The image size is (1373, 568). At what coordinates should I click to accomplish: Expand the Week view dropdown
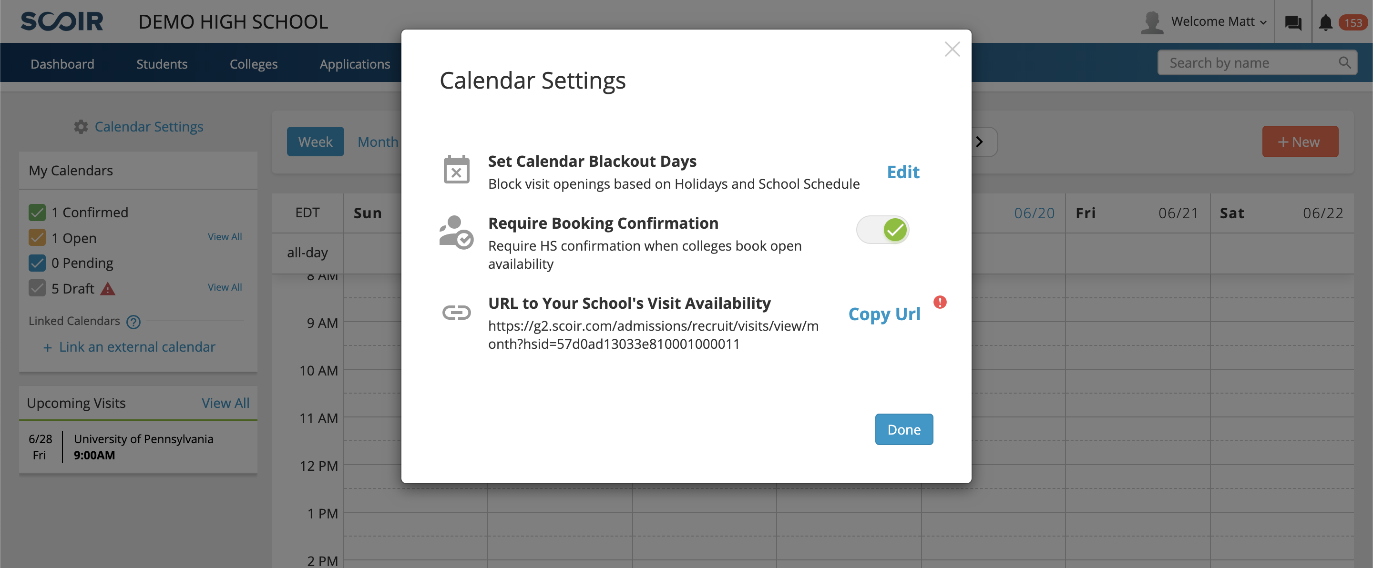click(315, 141)
